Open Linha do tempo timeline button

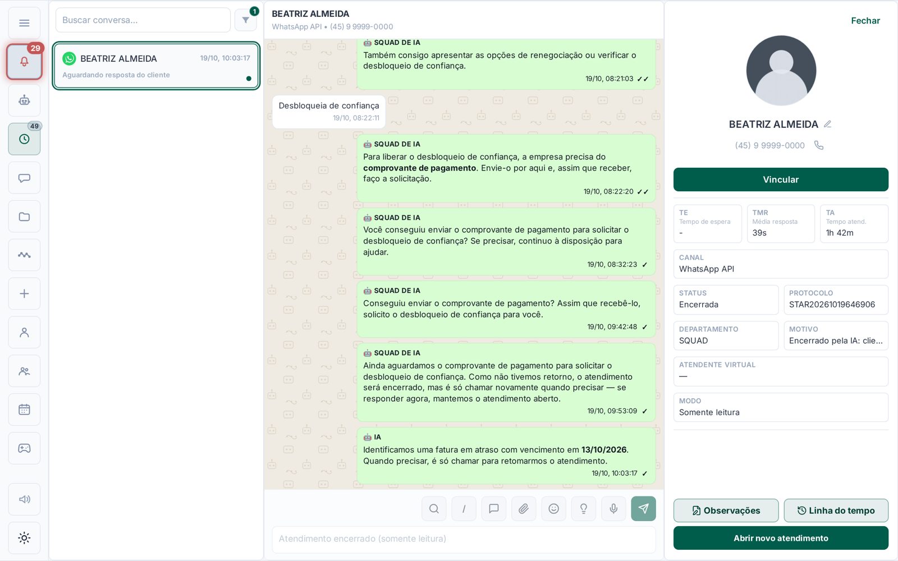click(x=836, y=511)
